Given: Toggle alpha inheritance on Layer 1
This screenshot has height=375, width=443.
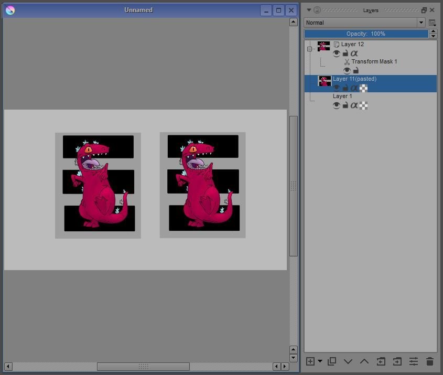Looking at the screenshot, I should coord(354,105).
